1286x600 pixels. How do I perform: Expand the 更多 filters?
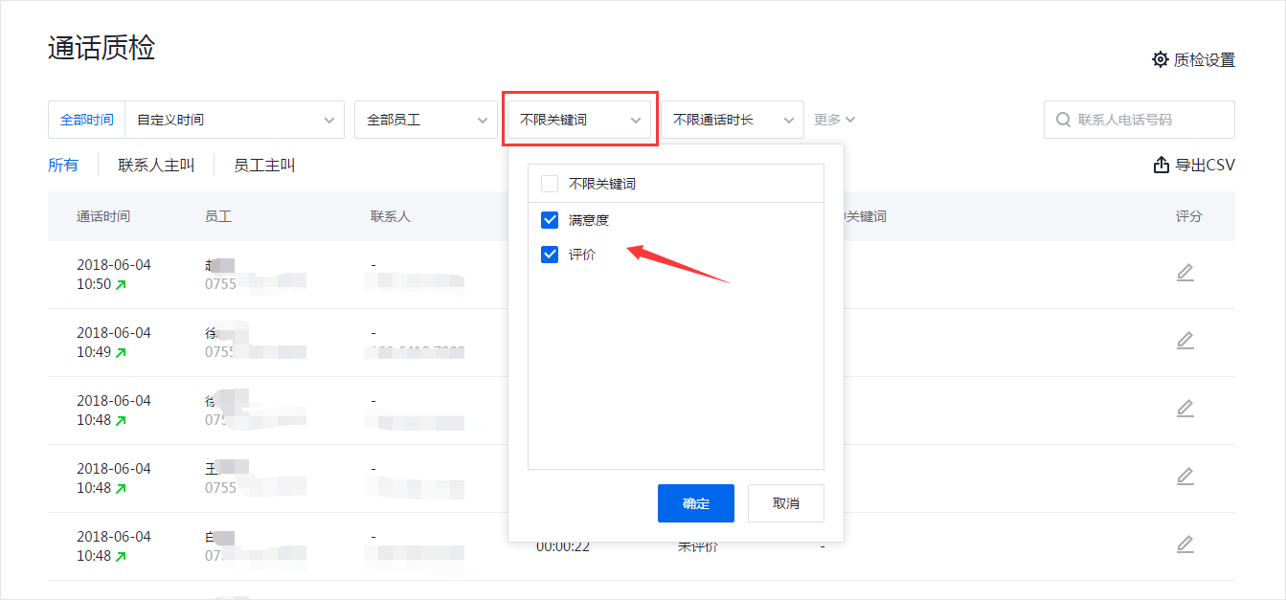(x=833, y=120)
